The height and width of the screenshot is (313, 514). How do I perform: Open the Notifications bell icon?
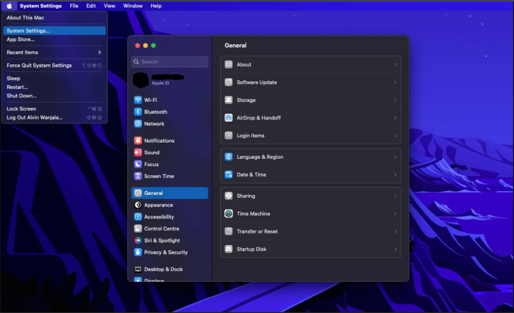point(138,141)
